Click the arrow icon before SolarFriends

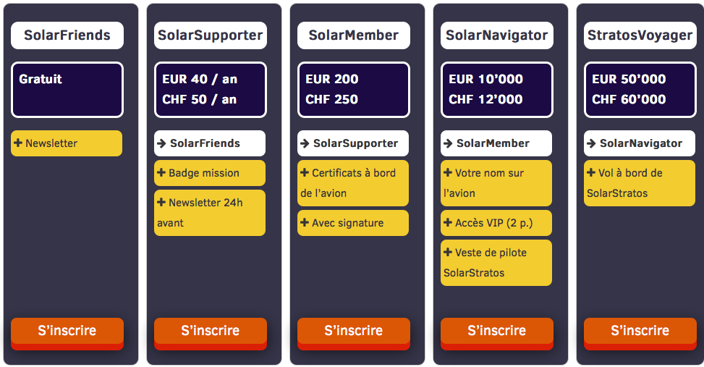tap(161, 143)
